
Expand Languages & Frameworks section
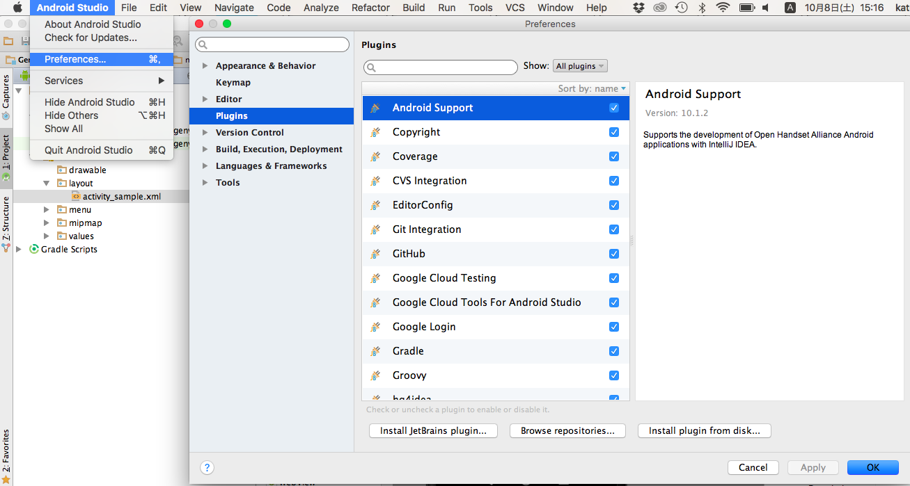tap(205, 166)
